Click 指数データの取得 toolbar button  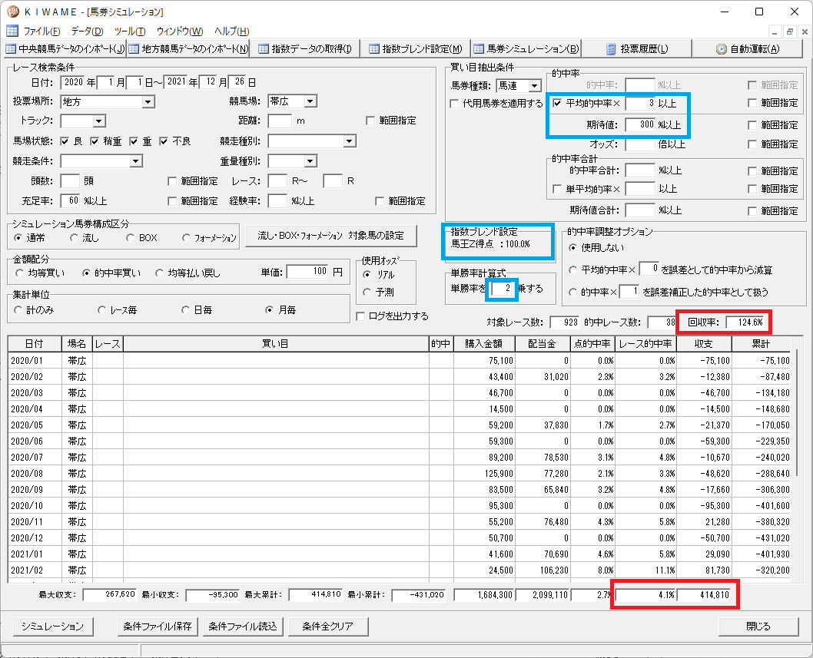(305, 48)
